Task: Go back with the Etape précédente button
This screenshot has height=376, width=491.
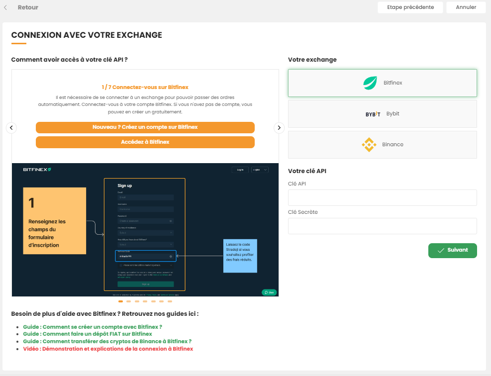Action: click(410, 7)
